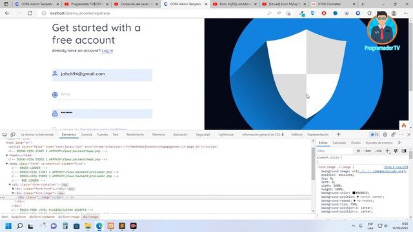Reload the page with the refresh button
The height and width of the screenshot is (232, 413).
click(x=30, y=13)
